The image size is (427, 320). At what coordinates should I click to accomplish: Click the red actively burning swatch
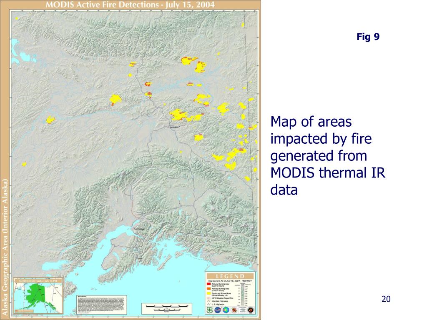pos(208,284)
